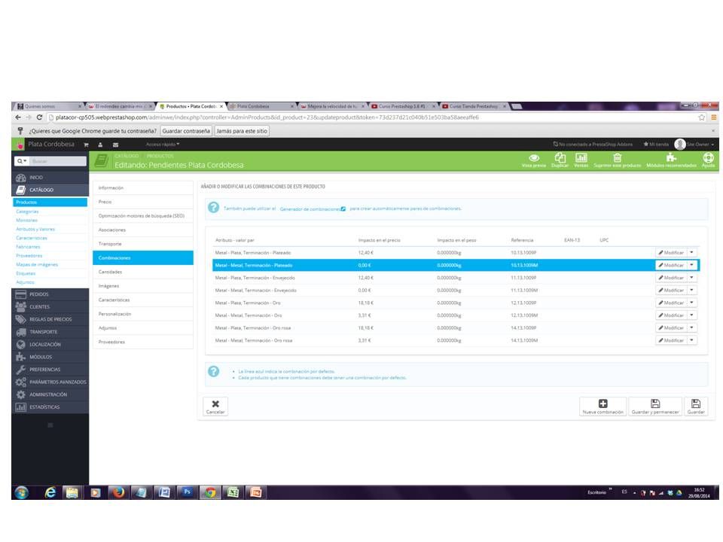
Task: Open the Características product tab
Action: (143, 300)
